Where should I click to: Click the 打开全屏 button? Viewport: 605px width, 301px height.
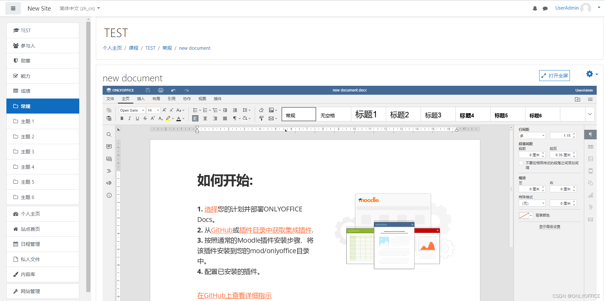point(555,76)
